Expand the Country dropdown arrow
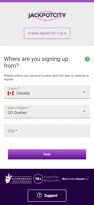This screenshot has height=205, width=94. pyautogui.click(x=84, y=92)
